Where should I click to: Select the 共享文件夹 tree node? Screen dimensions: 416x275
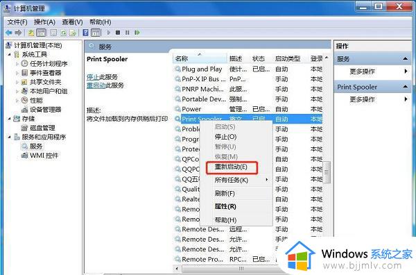point(45,82)
